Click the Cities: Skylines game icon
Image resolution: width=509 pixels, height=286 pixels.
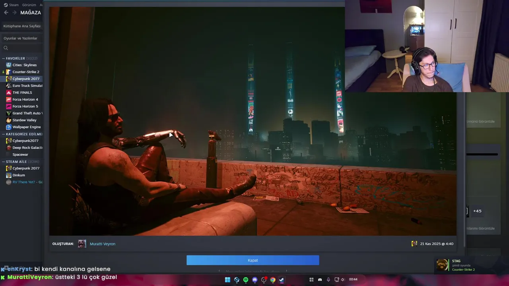coord(9,65)
